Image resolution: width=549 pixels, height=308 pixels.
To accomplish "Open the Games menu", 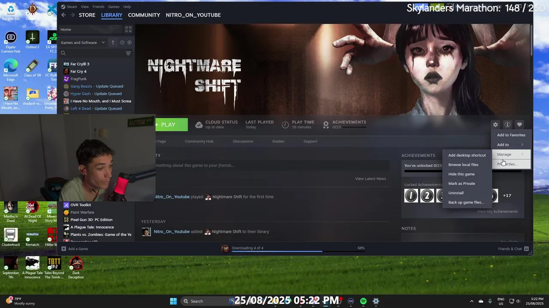I will pos(114,7).
